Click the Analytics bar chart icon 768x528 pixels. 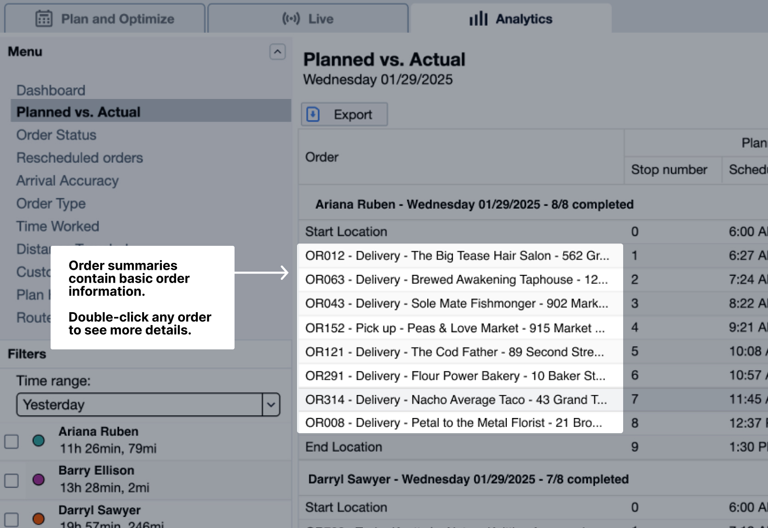(478, 19)
